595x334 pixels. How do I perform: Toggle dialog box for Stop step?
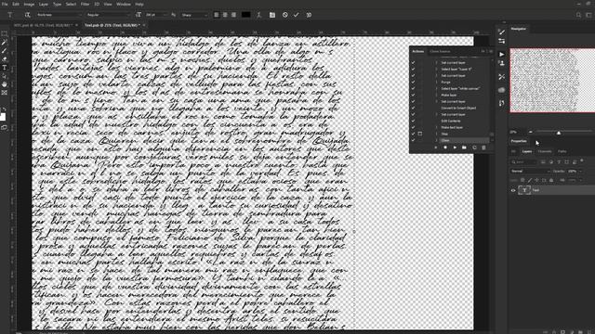tap(420, 134)
